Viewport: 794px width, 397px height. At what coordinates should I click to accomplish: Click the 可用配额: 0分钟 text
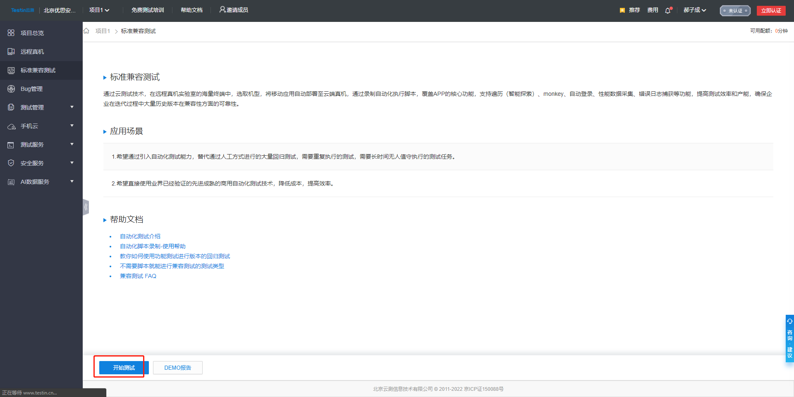769,31
